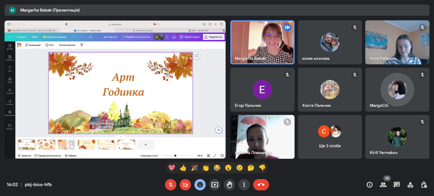Select the Рисовать draw tool
The image size is (434, 196).
tap(10, 102)
